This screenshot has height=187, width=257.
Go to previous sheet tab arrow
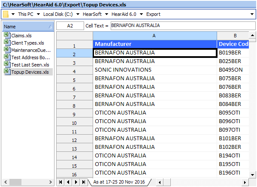point(68,182)
